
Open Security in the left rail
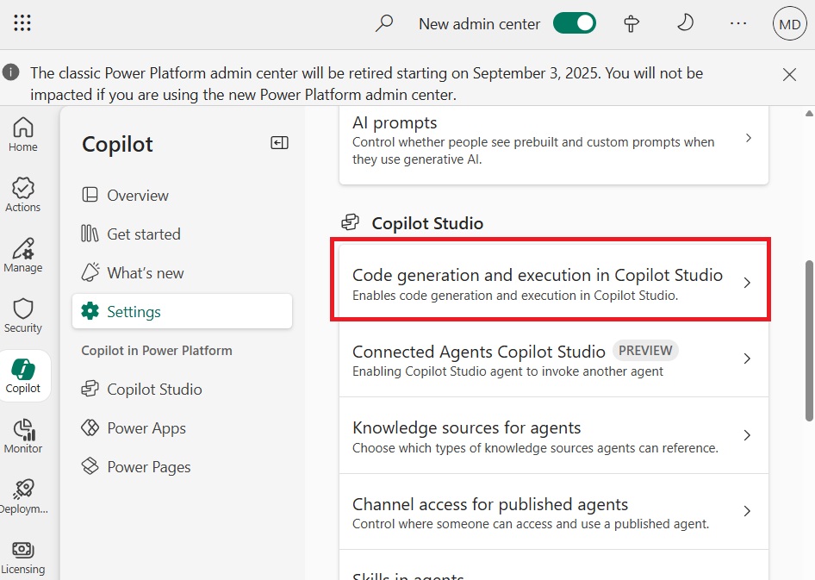coord(23,315)
